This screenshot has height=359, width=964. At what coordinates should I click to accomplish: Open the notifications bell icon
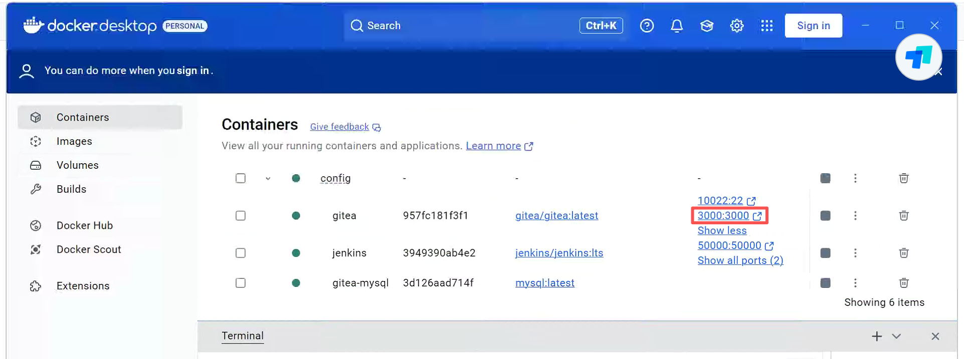coord(677,26)
